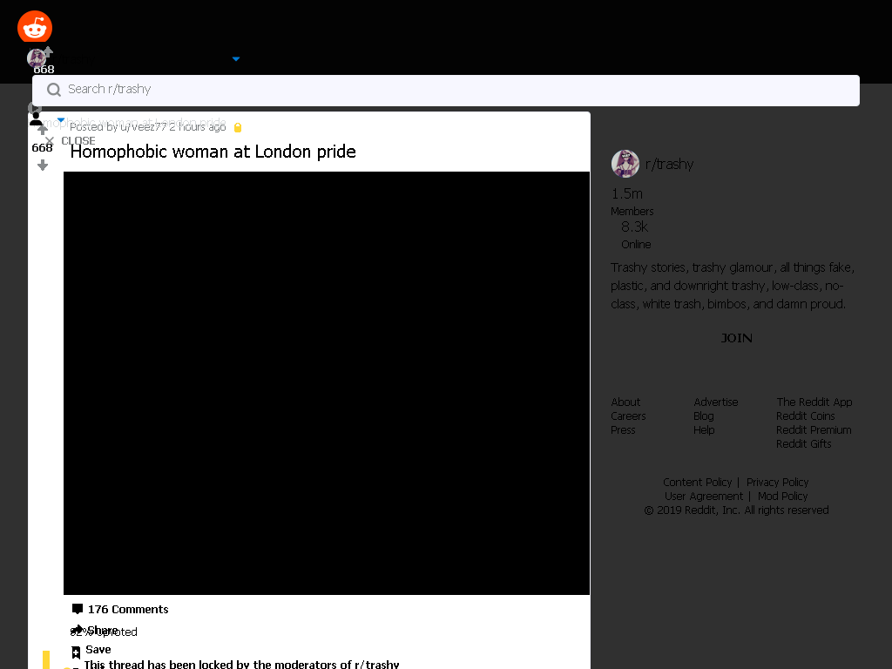Downvote the Homophobic woman post
The image size is (892, 669).
(43, 165)
